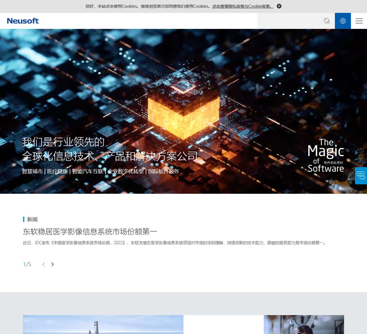The width and height of the screenshot is (367, 334).
Task: Open the globe language selector
Action: 343,21
